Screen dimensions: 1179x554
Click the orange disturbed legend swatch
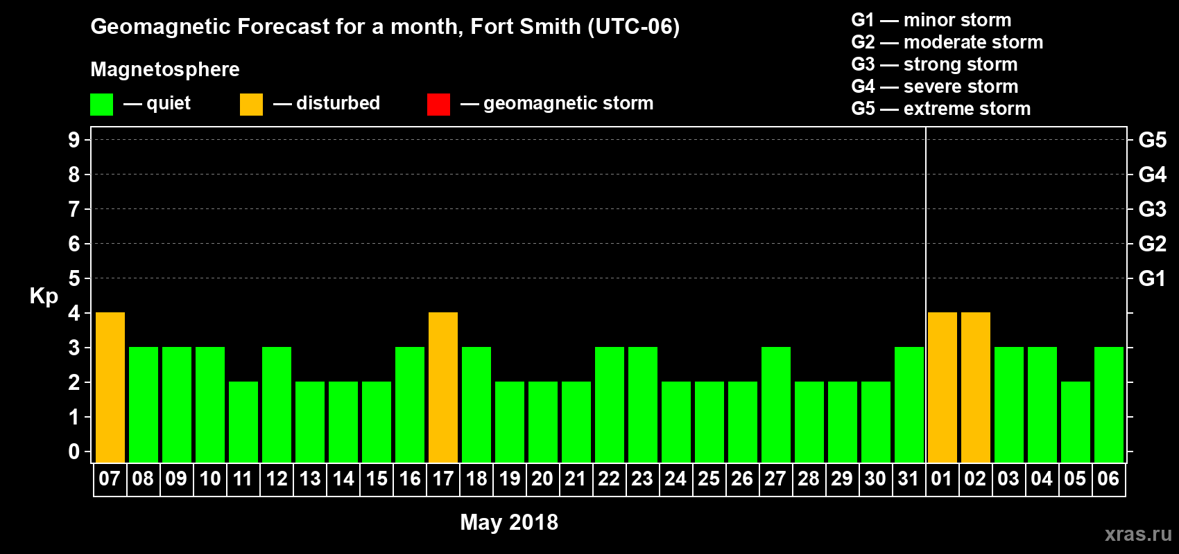click(251, 105)
